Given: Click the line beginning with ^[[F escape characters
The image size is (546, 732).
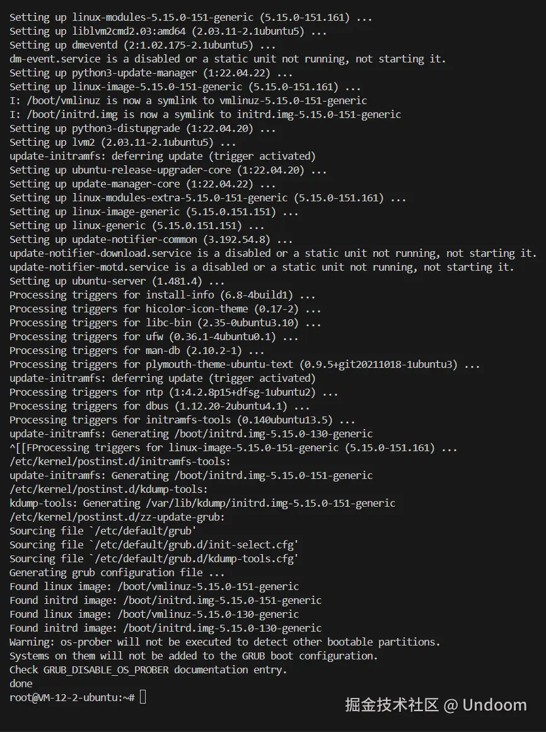Looking at the screenshot, I should tap(233, 447).
